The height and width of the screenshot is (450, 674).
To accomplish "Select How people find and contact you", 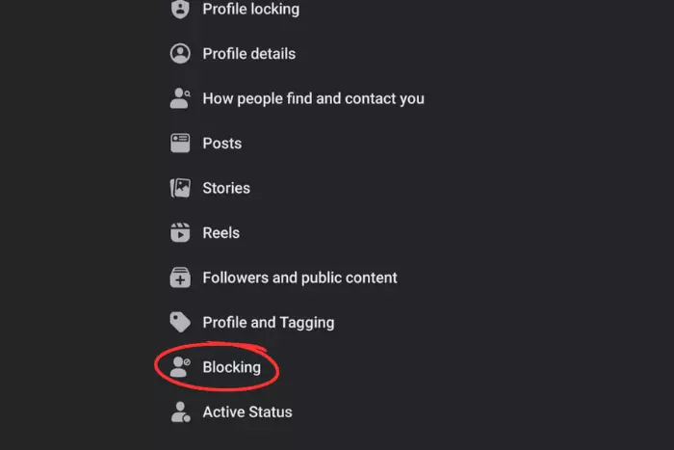I will point(313,98).
